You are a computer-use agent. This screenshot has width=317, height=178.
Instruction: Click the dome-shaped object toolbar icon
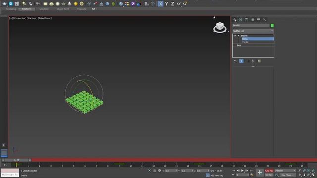52,3
